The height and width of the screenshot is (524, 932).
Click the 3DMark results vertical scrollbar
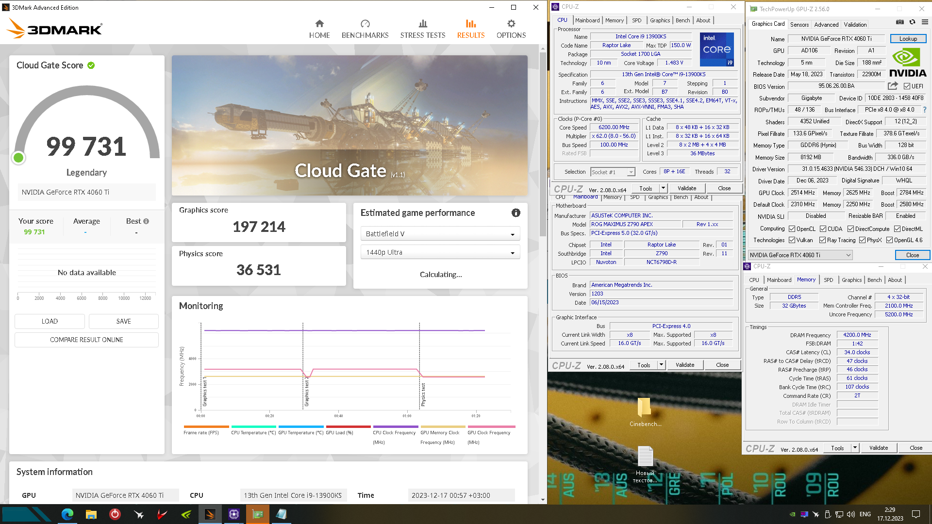[x=543, y=144]
